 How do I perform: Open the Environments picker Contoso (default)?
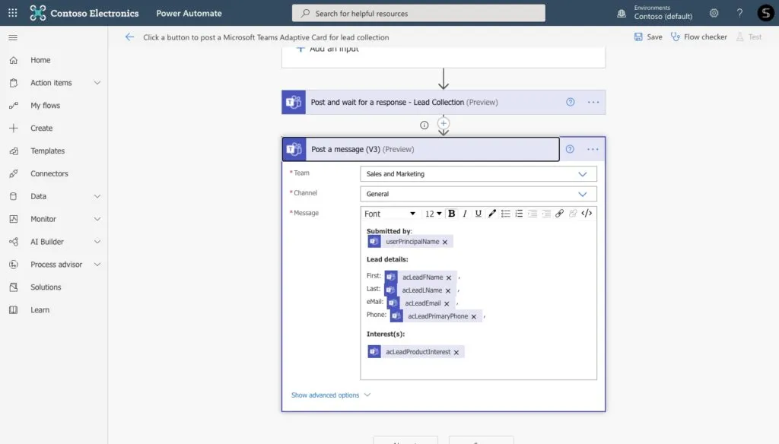656,13
